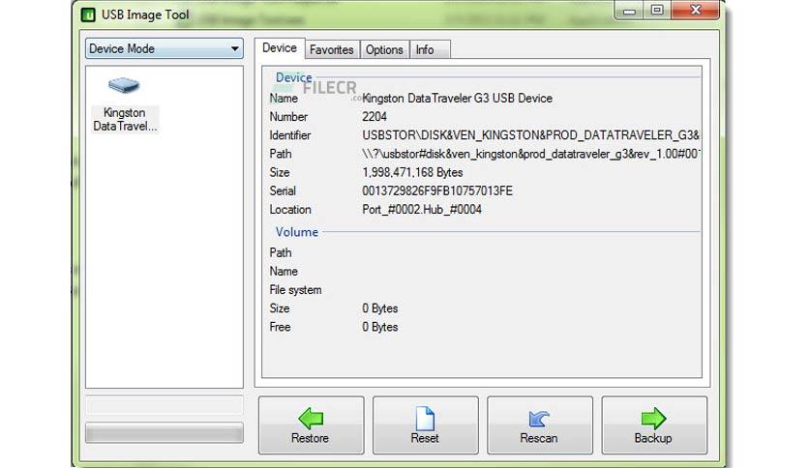The height and width of the screenshot is (468, 809).
Task: Click the Reset document button
Action: (425, 425)
